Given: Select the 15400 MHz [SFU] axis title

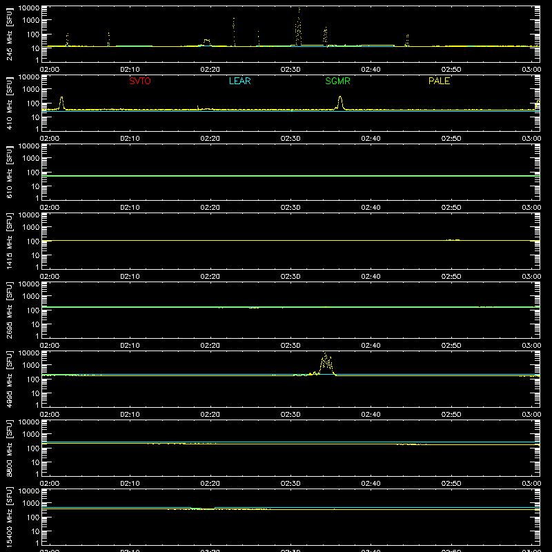Looking at the screenshot, I should pos(9,517).
